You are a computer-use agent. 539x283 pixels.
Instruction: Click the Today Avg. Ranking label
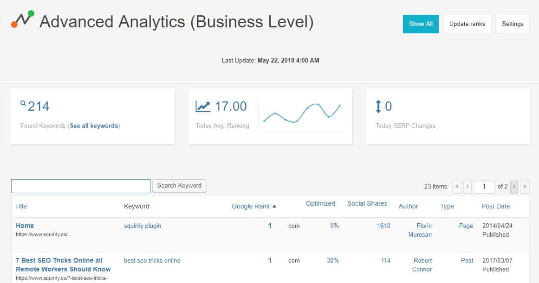(222, 126)
